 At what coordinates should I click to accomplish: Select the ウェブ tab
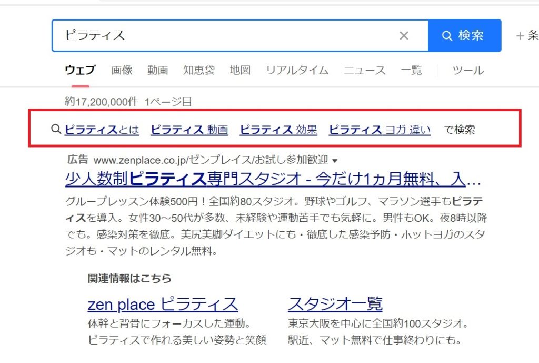click(x=80, y=71)
